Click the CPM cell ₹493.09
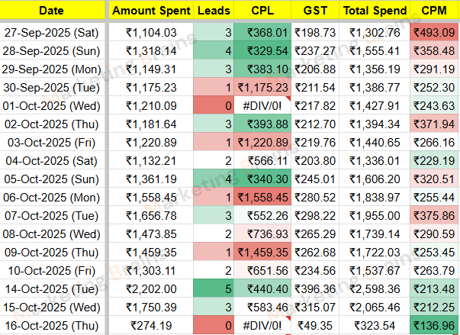 (435, 33)
